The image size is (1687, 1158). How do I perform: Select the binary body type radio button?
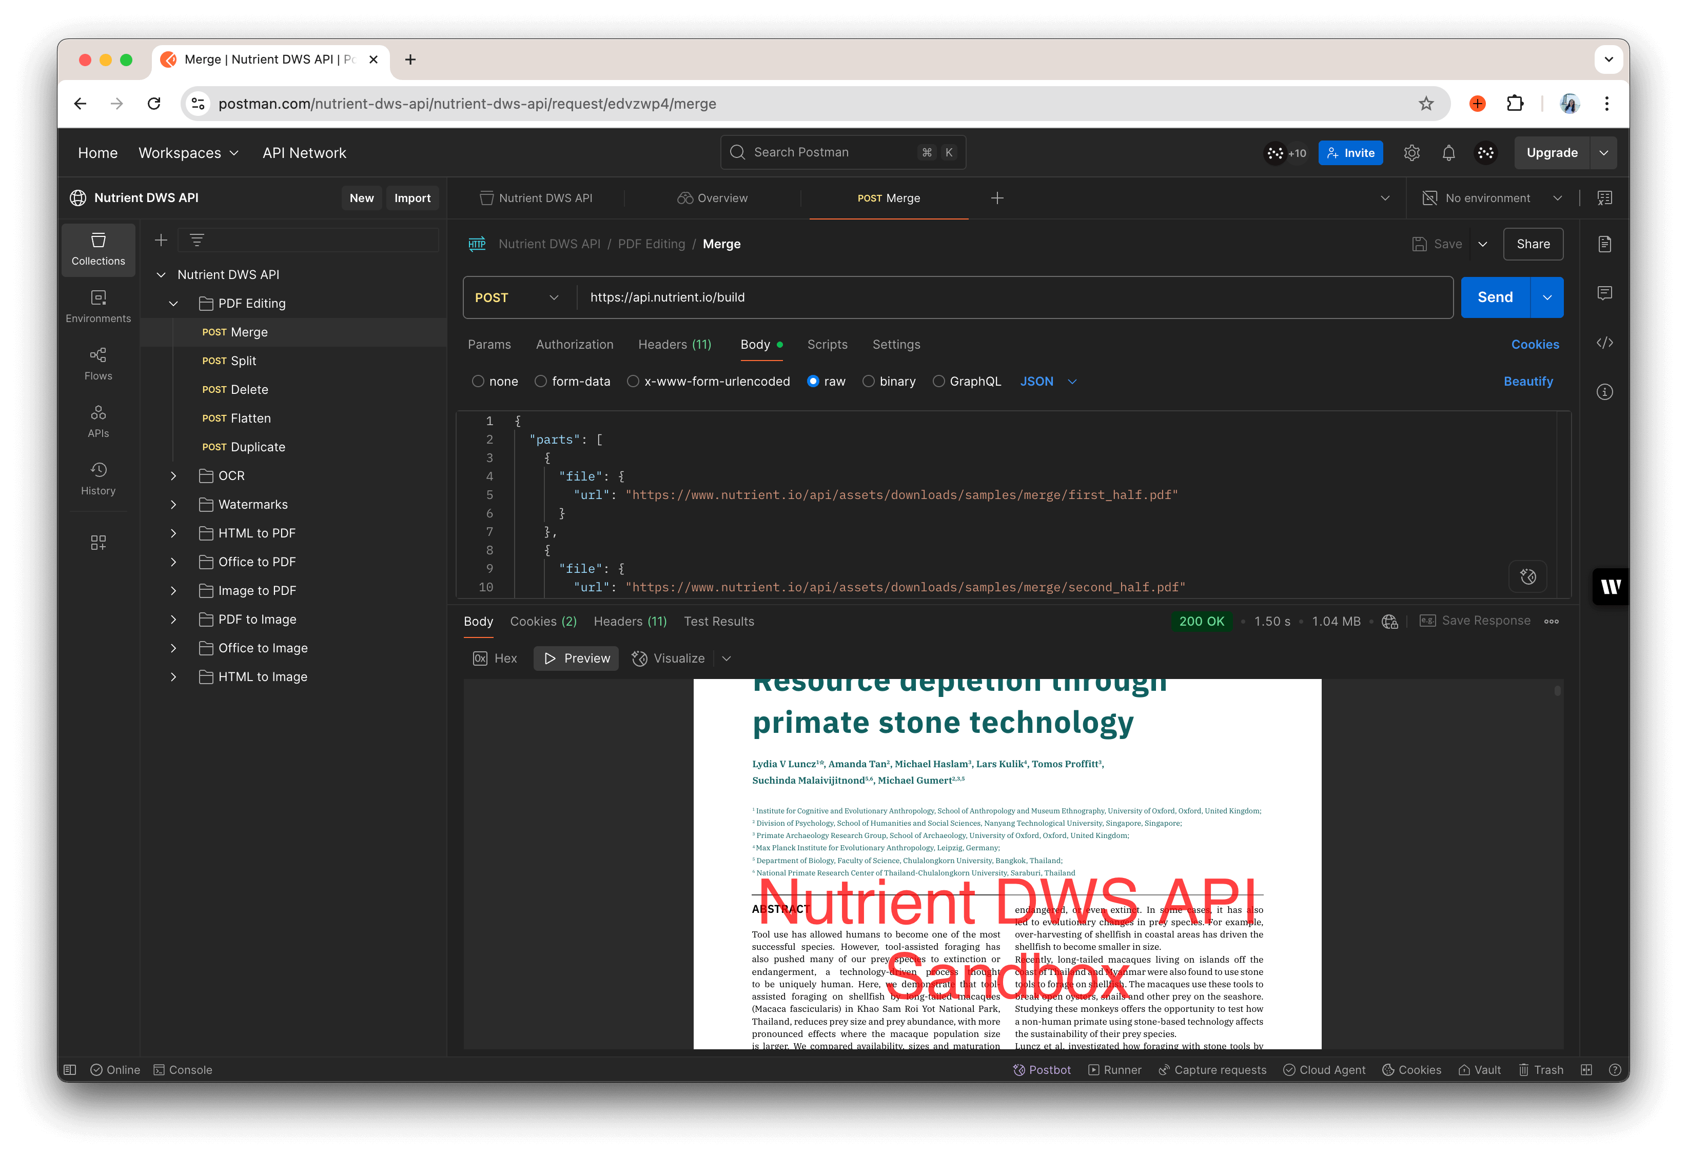[869, 381]
